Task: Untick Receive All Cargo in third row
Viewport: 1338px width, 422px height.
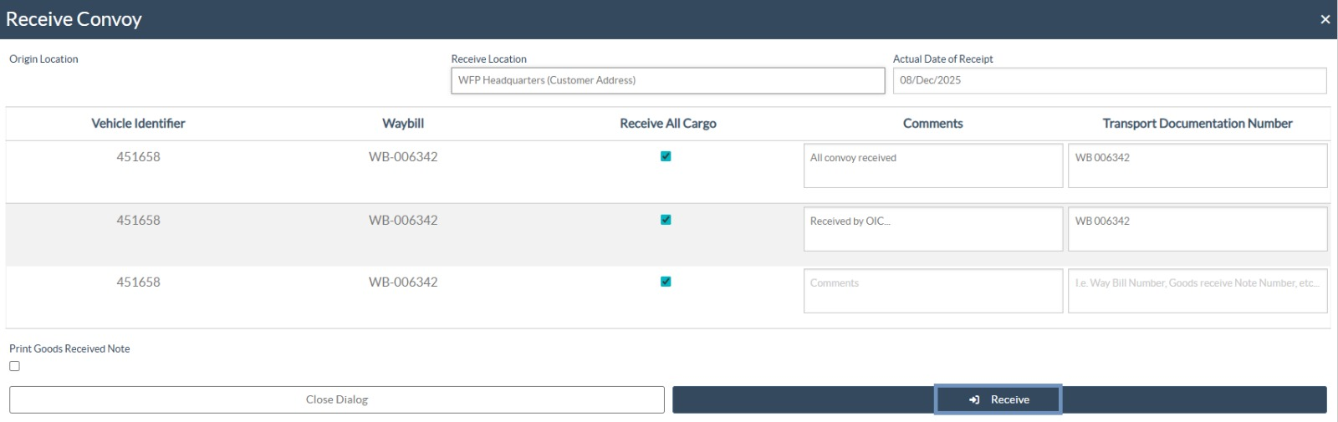Action: [x=666, y=282]
